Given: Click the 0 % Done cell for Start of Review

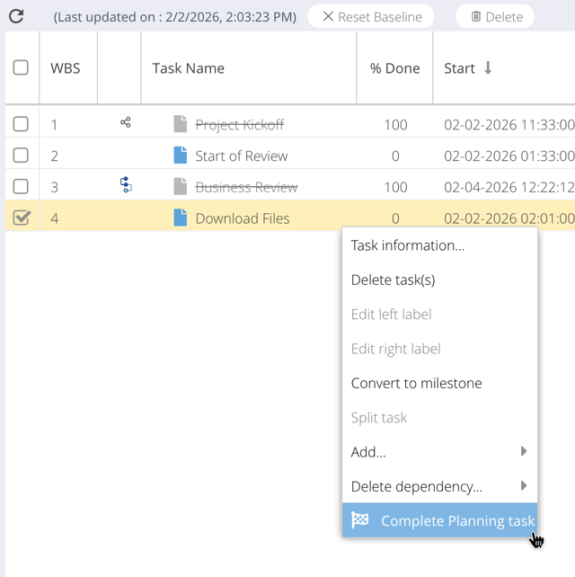Looking at the screenshot, I should (395, 156).
